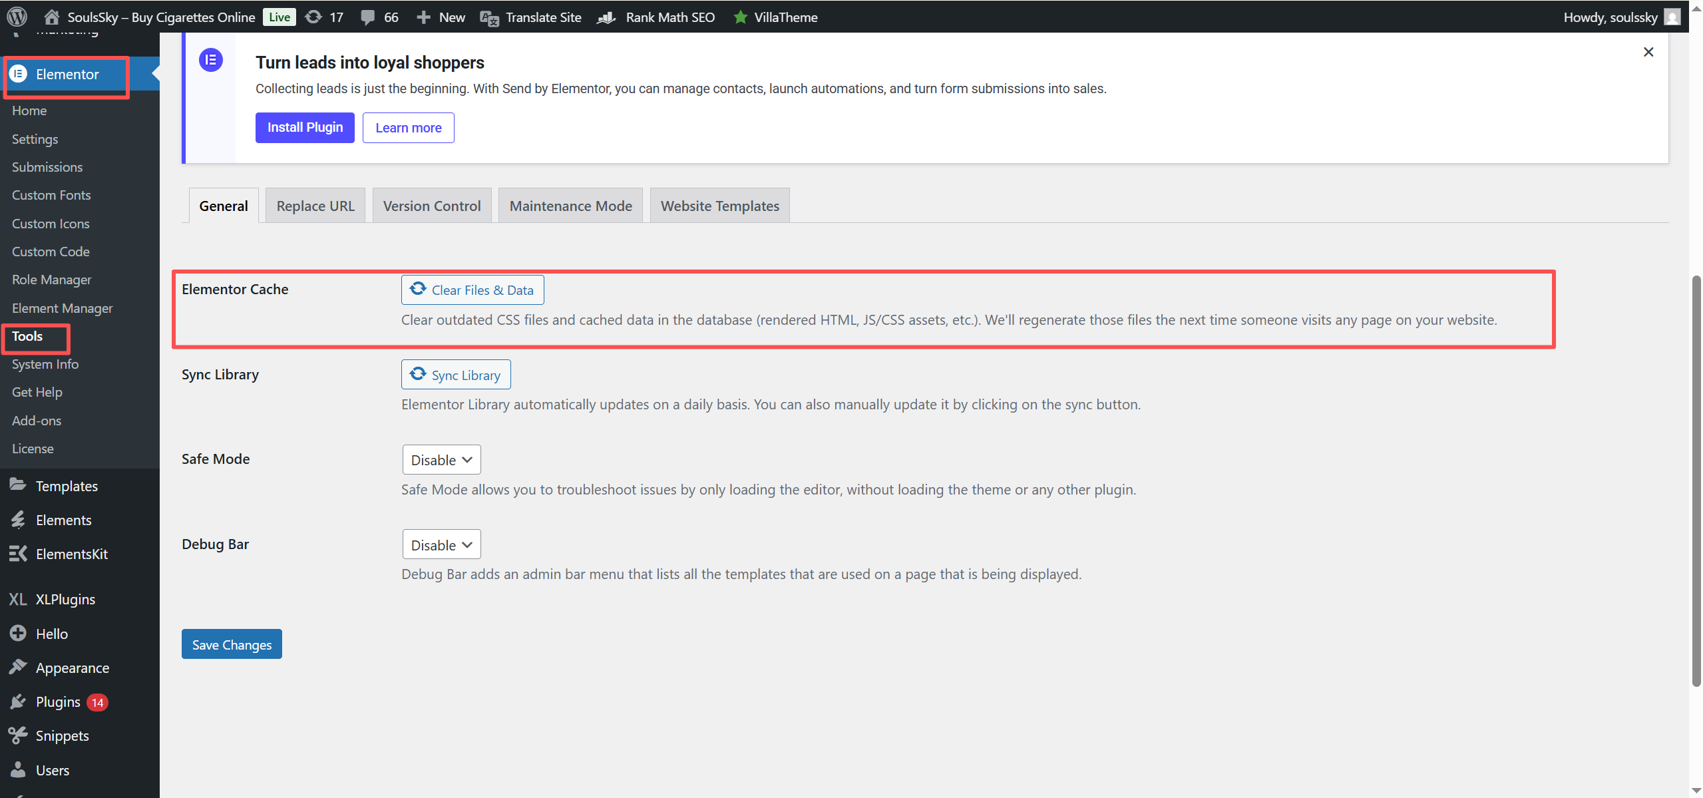
Task: Open comments bubble icon showing 66
Action: 367,17
